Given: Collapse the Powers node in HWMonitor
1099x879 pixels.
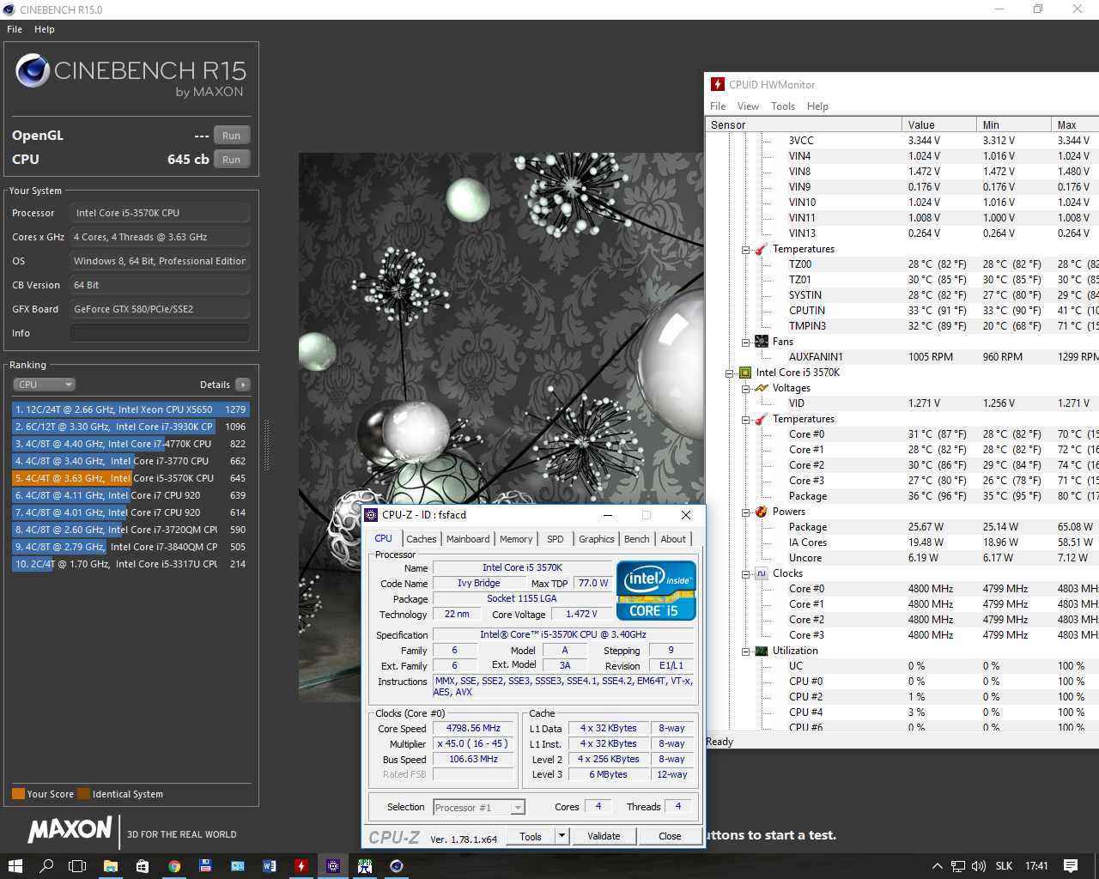Looking at the screenshot, I should pyautogui.click(x=745, y=512).
